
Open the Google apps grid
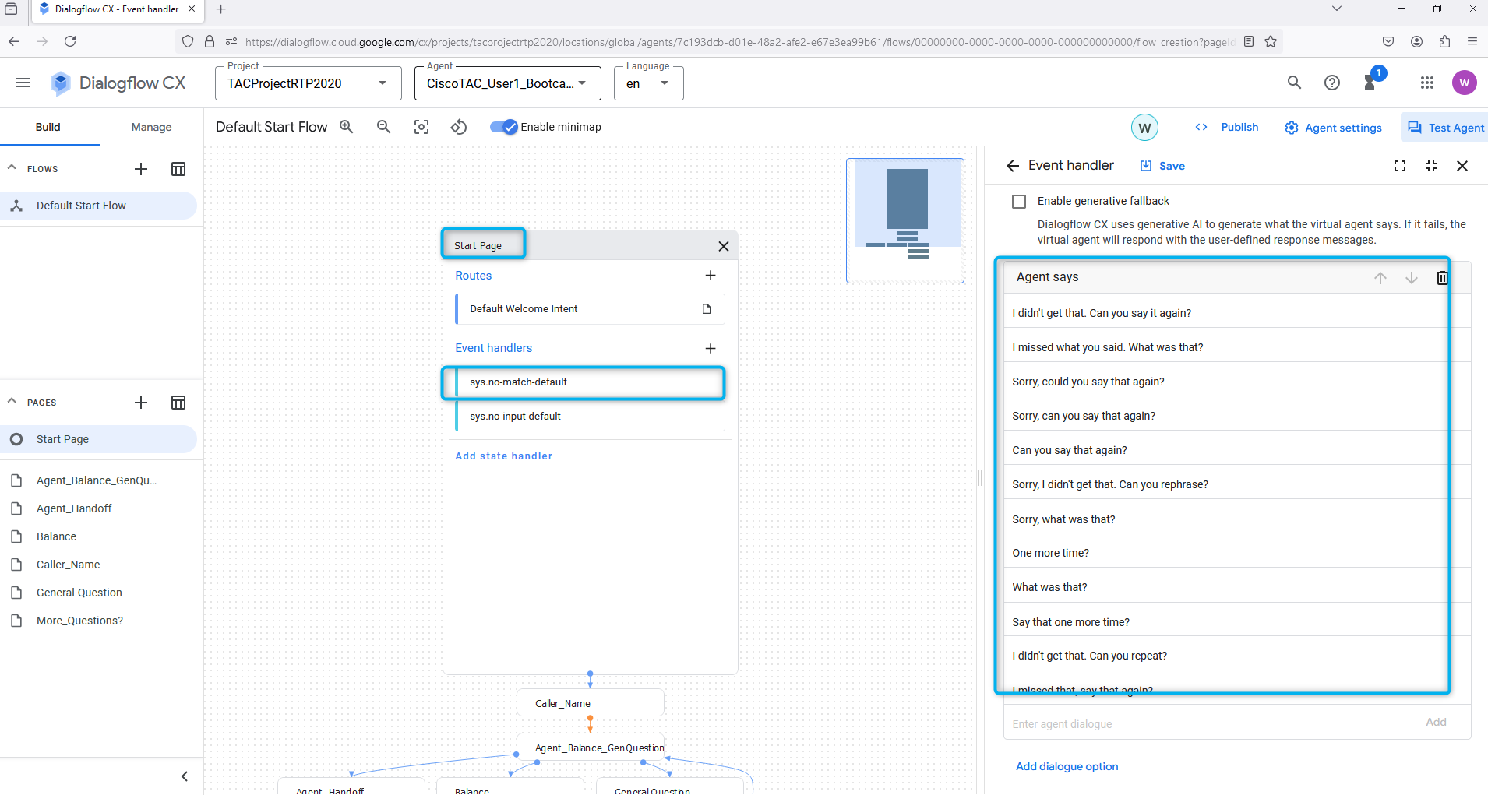tap(1427, 83)
